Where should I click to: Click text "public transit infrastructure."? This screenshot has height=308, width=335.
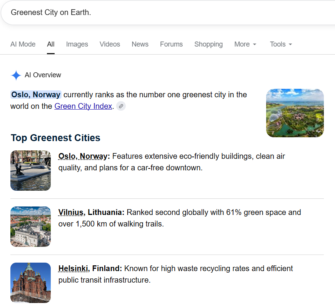point(105,280)
